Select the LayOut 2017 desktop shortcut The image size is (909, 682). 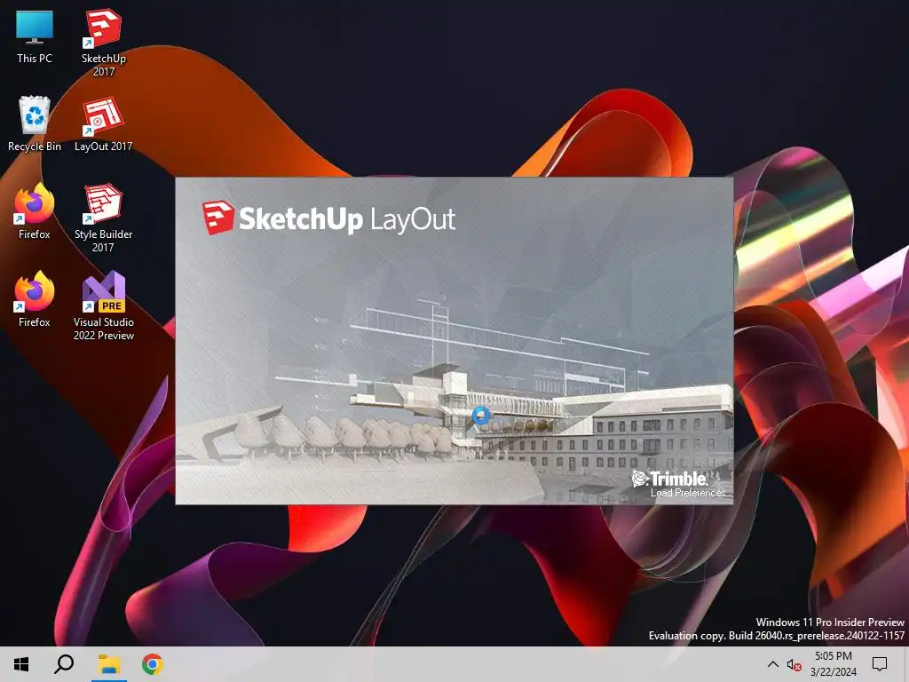coord(103,124)
